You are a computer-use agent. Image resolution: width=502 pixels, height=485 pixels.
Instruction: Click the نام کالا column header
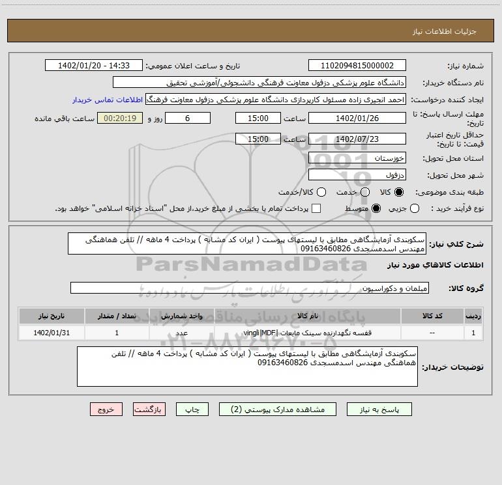(x=307, y=316)
